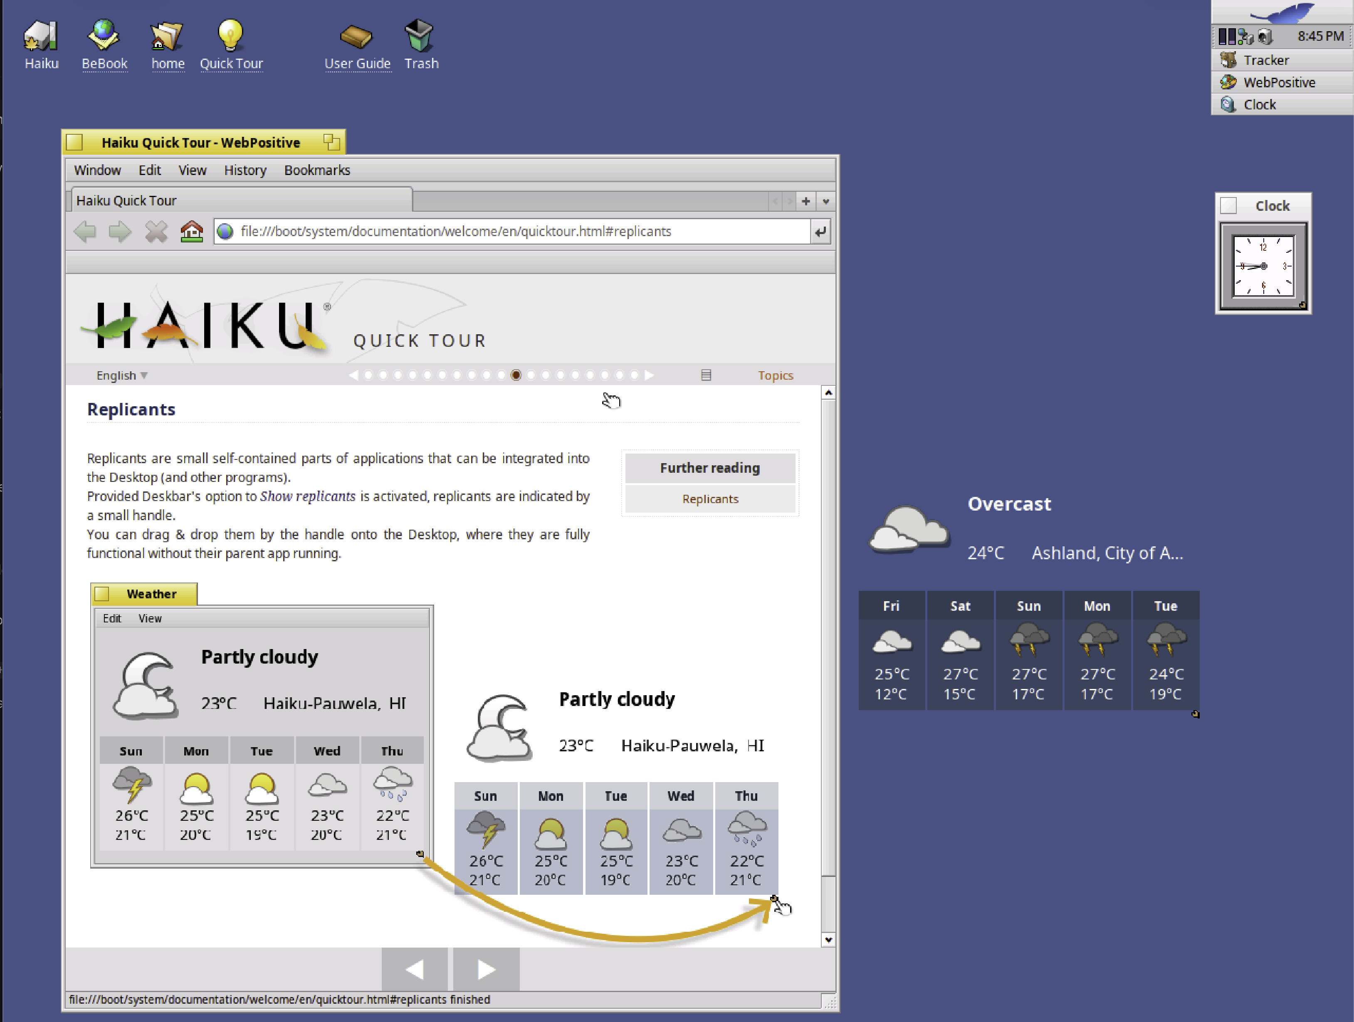1354x1022 pixels.
Task: Open the Edit menu in WebPositive menu bar
Action: (x=149, y=170)
